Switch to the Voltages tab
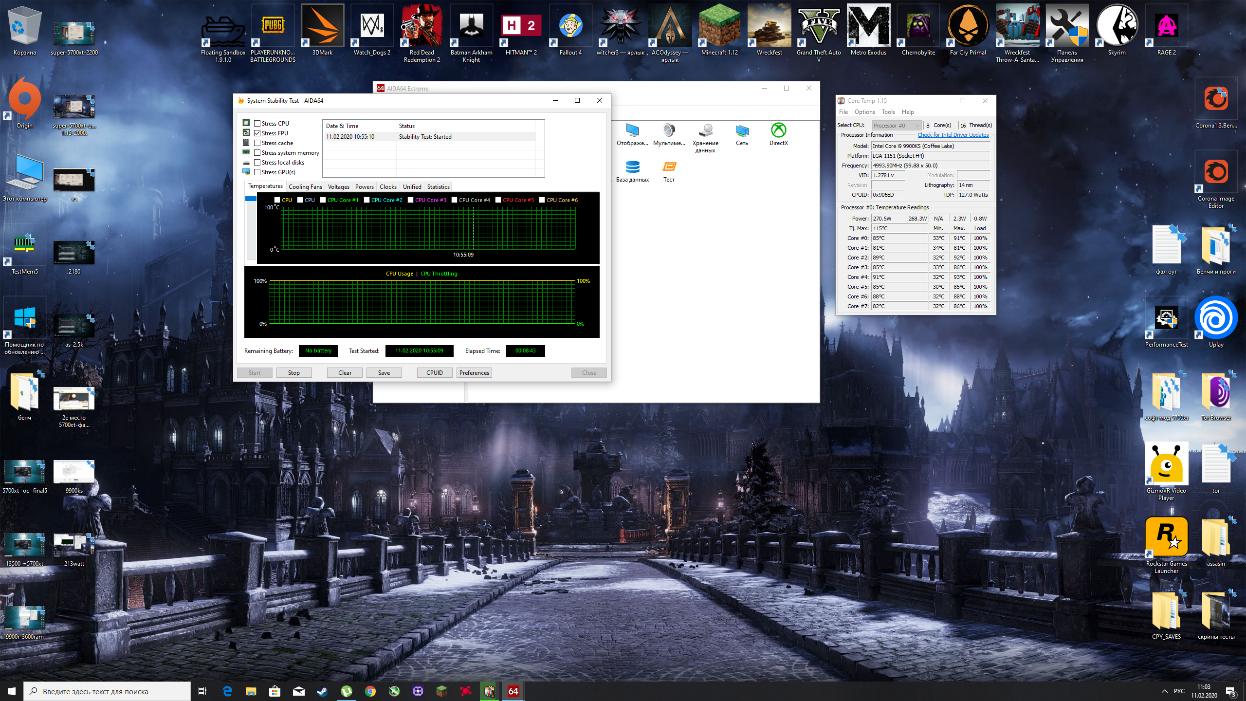The image size is (1246, 701). [x=338, y=187]
